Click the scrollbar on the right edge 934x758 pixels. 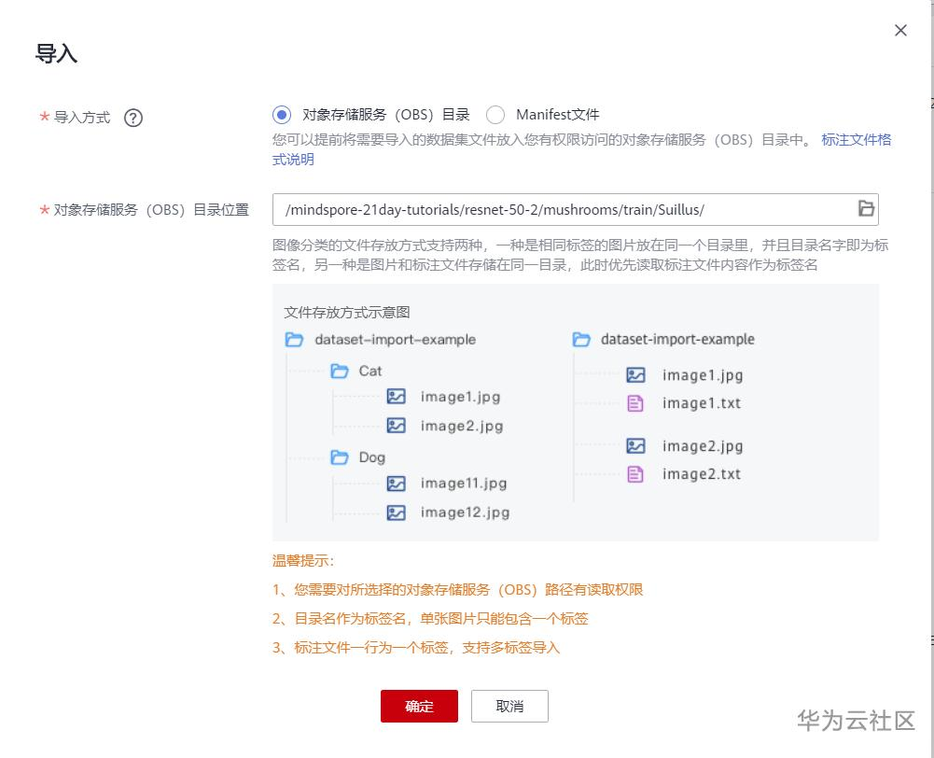[x=927, y=373]
